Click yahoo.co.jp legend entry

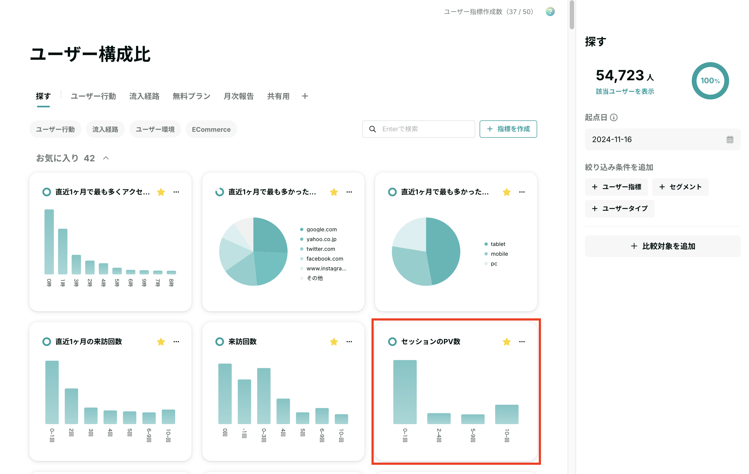tap(318, 239)
